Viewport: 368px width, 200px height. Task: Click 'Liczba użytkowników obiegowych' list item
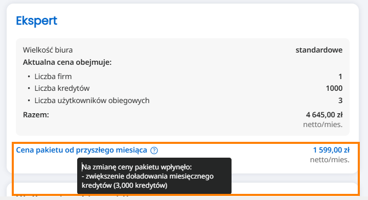click(92, 101)
